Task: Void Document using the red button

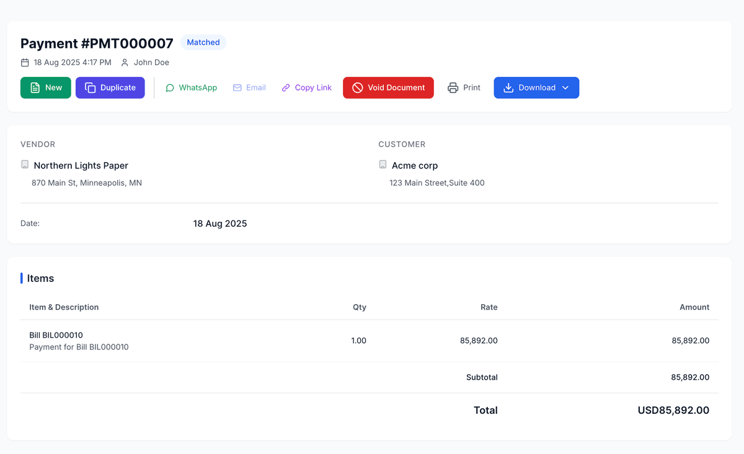Action: click(x=388, y=88)
